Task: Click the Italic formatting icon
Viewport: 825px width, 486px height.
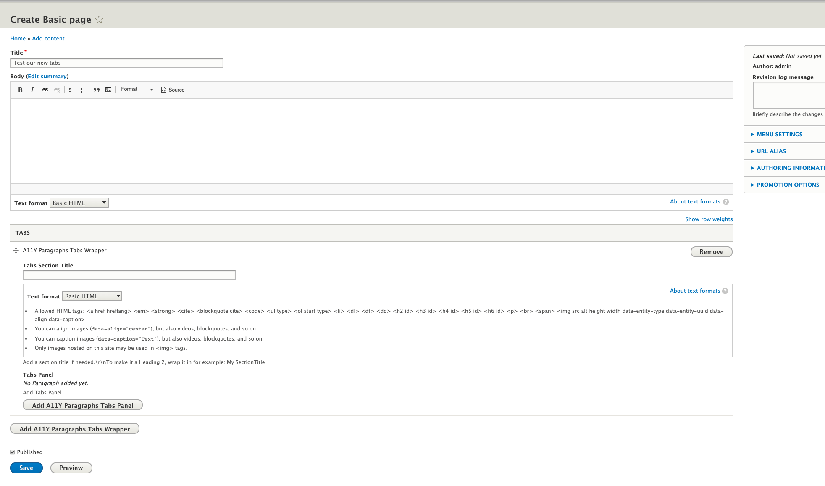Action: (x=32, y=90)
